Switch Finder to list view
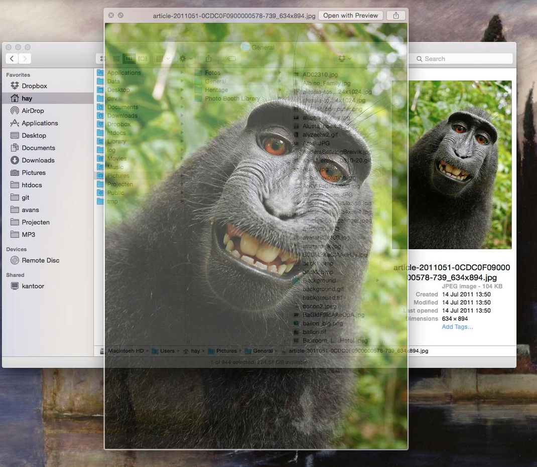The width and height of the screenshot is (537, 467). click(x=116, y=59)
